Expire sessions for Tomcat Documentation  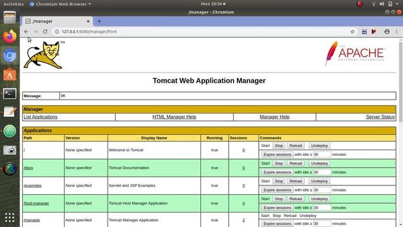point(277,172)
